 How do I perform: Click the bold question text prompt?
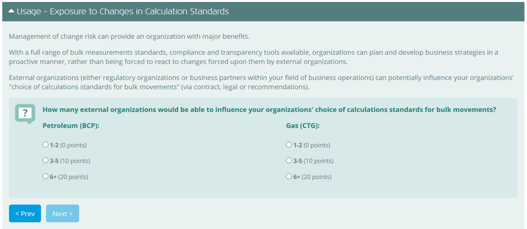269,109
